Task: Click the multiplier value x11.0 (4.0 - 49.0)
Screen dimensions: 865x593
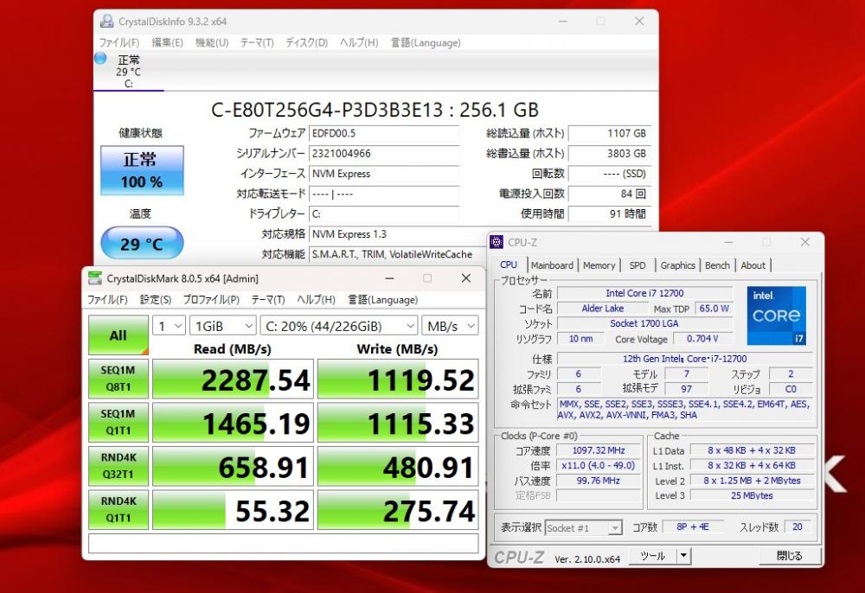Action: click(x=599, y=465)
